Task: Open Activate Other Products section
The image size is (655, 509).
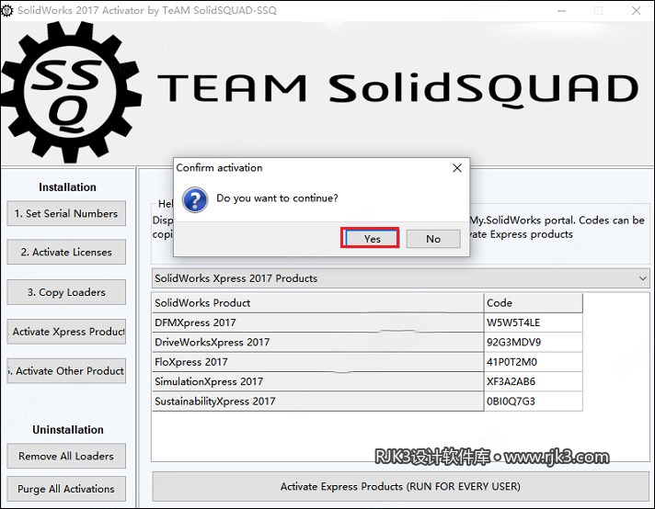Action: [x=66, y=371]
